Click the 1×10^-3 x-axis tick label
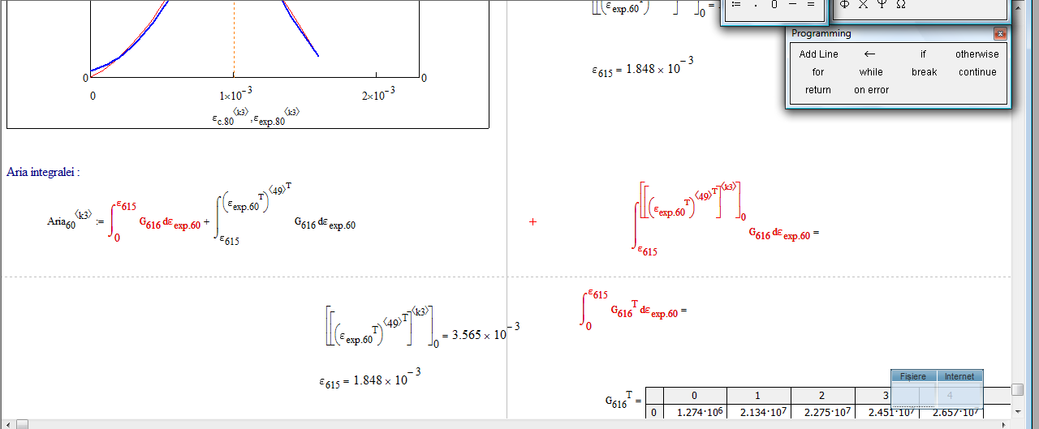The image size is (1039, 429). click(236, 92)
